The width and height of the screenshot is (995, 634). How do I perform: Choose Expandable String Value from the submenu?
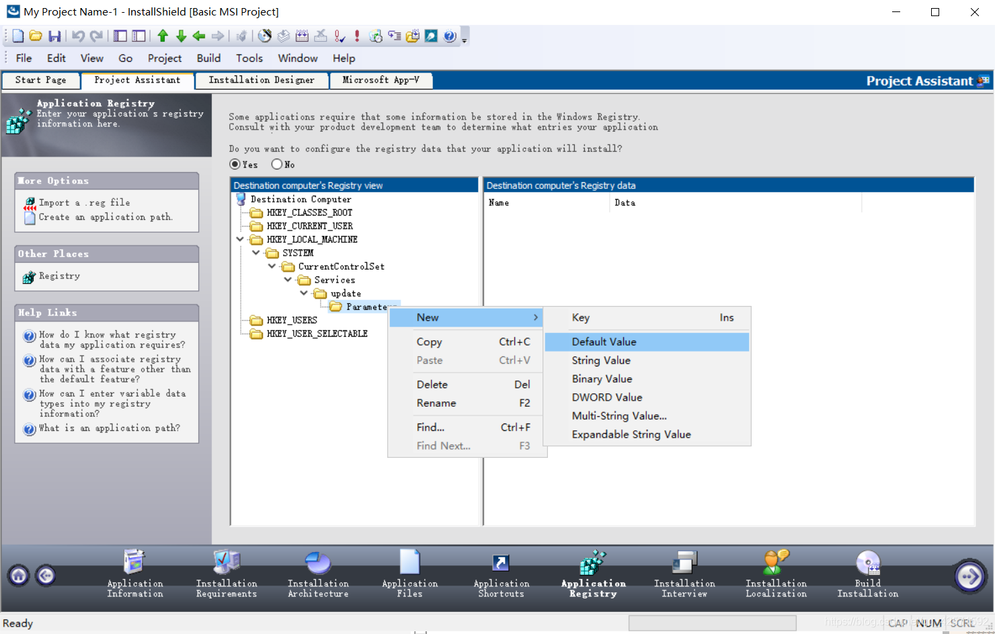coord(647,434)
